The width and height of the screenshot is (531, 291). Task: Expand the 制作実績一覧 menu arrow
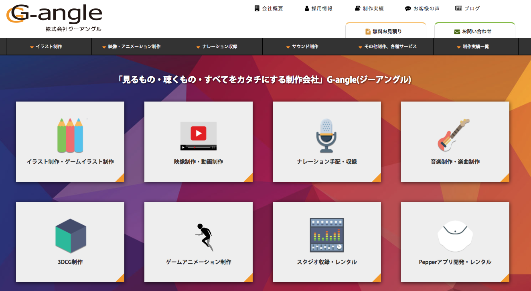pyautogui.click(x=459, y=47)
